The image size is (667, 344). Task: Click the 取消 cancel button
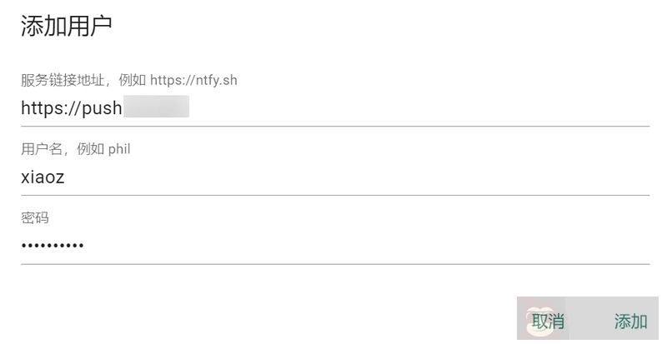548,322
